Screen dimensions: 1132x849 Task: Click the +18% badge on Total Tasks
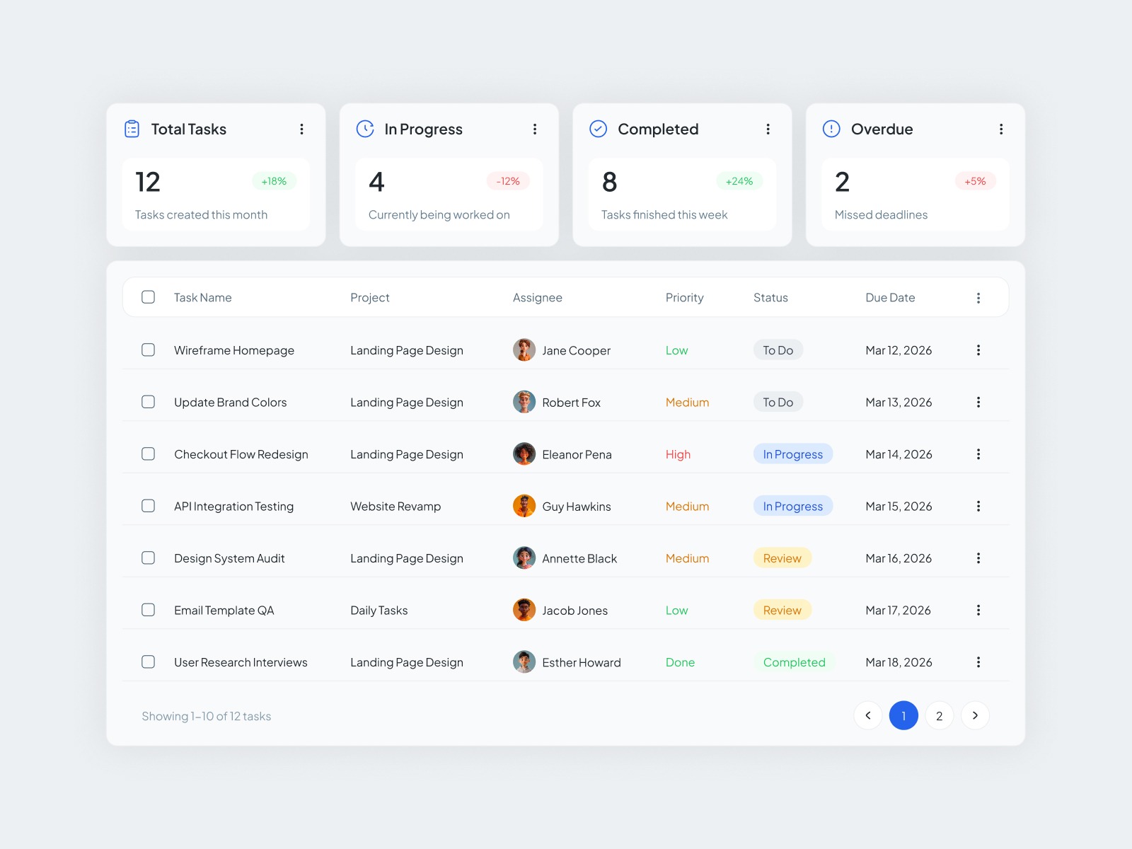coord(274,181)
